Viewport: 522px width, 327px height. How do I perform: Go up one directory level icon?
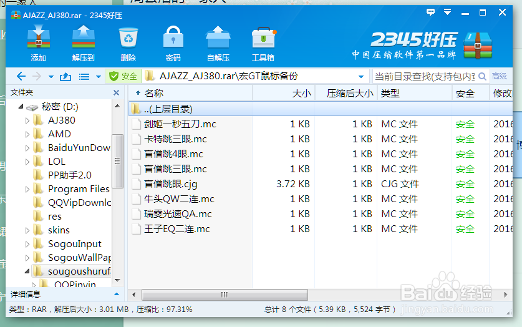click(65, 77)
